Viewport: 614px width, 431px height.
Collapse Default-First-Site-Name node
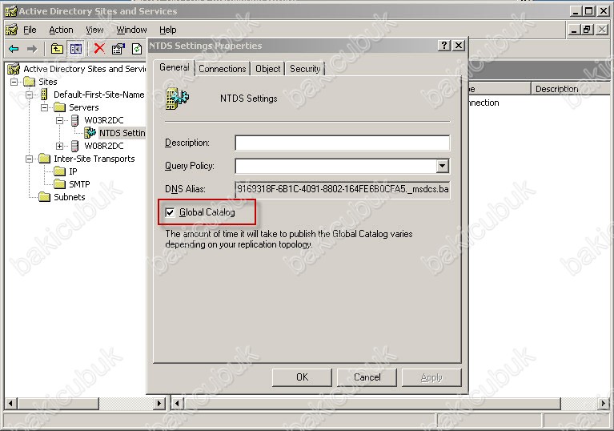tap(30, 95)
